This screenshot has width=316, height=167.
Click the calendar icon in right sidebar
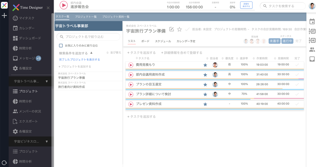(x=312, y=22)
